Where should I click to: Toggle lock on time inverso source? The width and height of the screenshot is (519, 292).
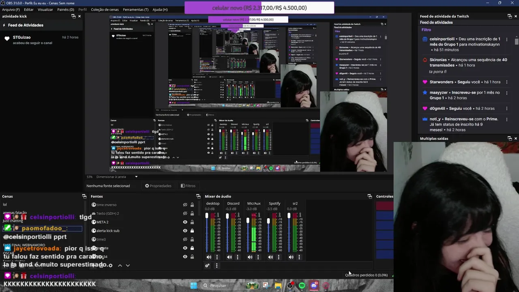point(192,205)
